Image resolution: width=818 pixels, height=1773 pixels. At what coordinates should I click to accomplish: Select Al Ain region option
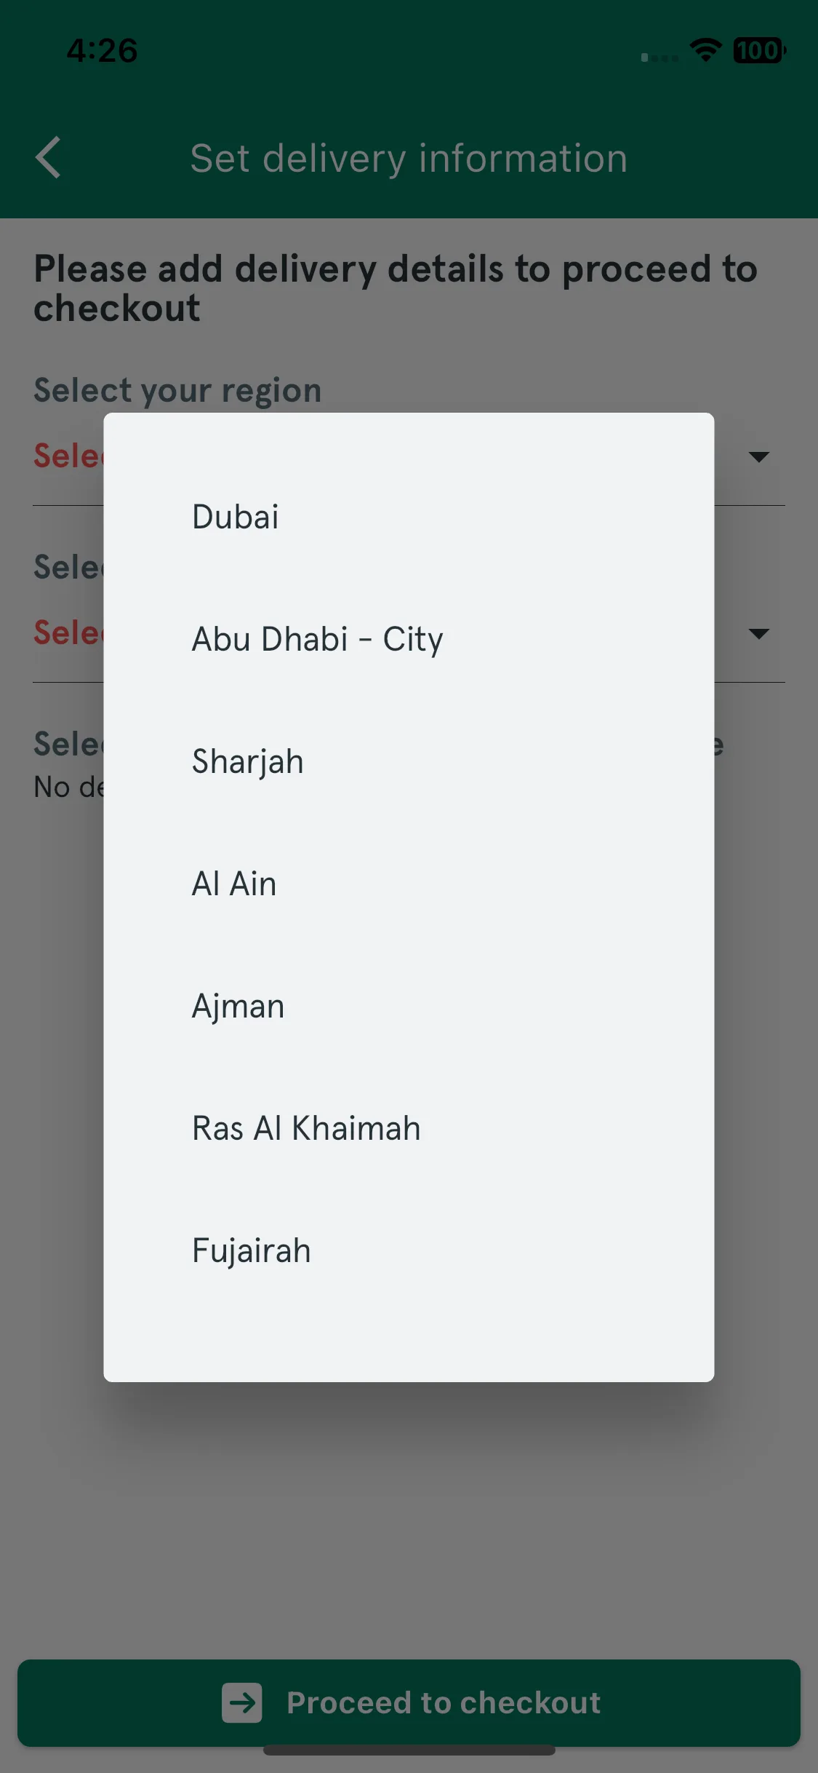click(409, 884)
